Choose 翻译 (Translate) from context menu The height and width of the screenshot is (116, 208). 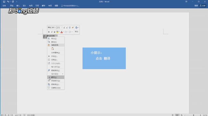pyautogui.click(x=56, y=77)
